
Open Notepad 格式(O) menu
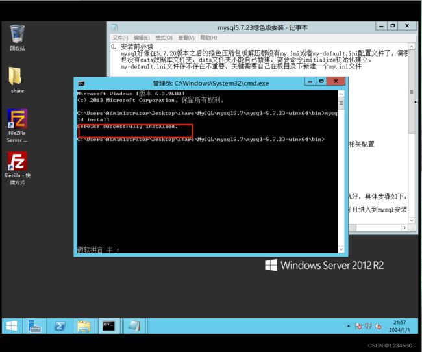164,38
